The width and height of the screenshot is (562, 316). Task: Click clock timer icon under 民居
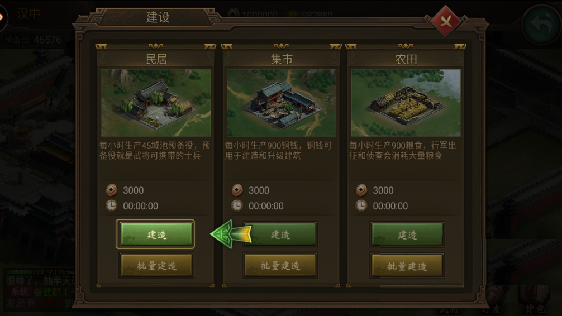[x=112, y=205]
